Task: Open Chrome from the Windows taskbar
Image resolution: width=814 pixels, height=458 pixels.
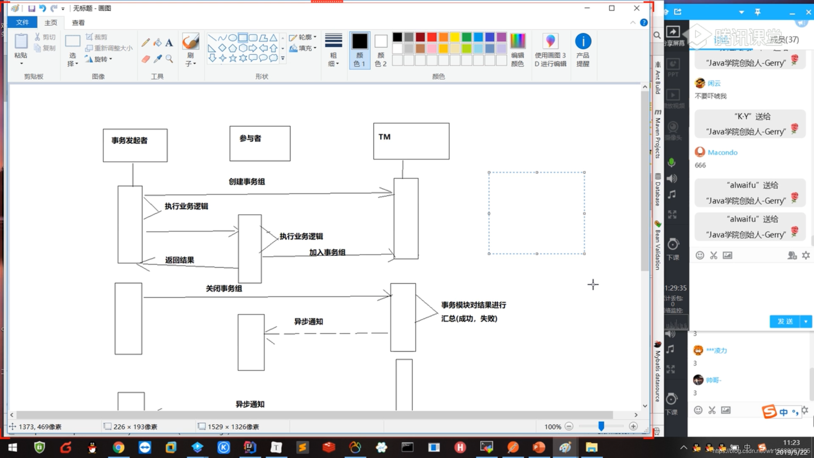Action: click(118, 447)
